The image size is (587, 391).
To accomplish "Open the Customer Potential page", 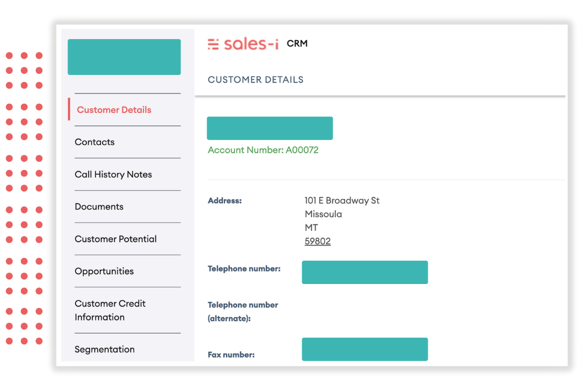I will [115, 239].
